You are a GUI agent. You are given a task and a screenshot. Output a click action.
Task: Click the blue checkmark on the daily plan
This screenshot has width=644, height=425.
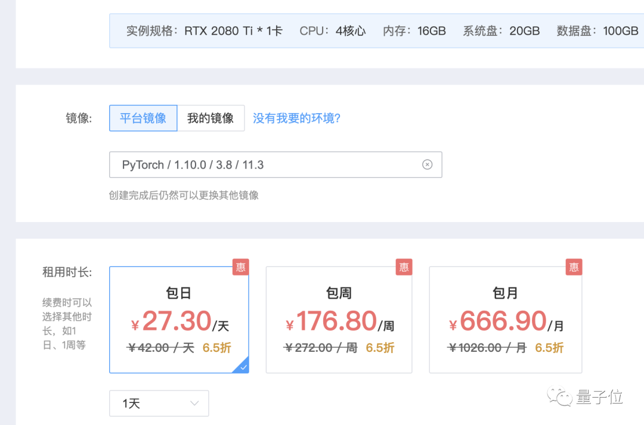pyautogui.click(x=243, y=367)
